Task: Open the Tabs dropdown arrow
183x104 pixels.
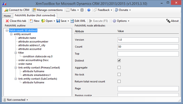Action: click(x=78, y=10)
